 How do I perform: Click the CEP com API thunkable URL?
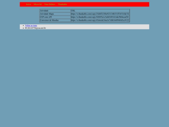(100, 17)
